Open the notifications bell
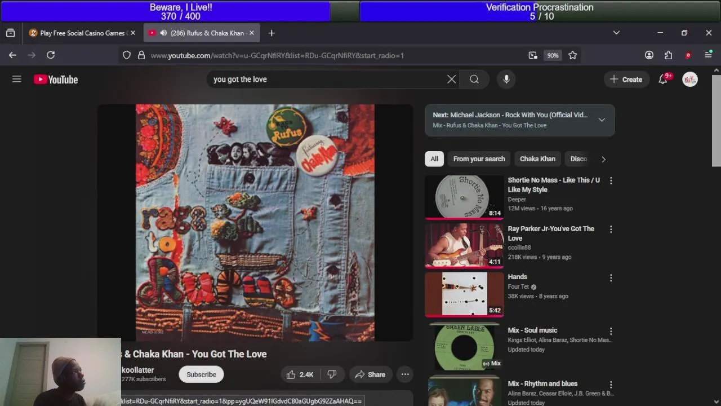 pos(663,80)
